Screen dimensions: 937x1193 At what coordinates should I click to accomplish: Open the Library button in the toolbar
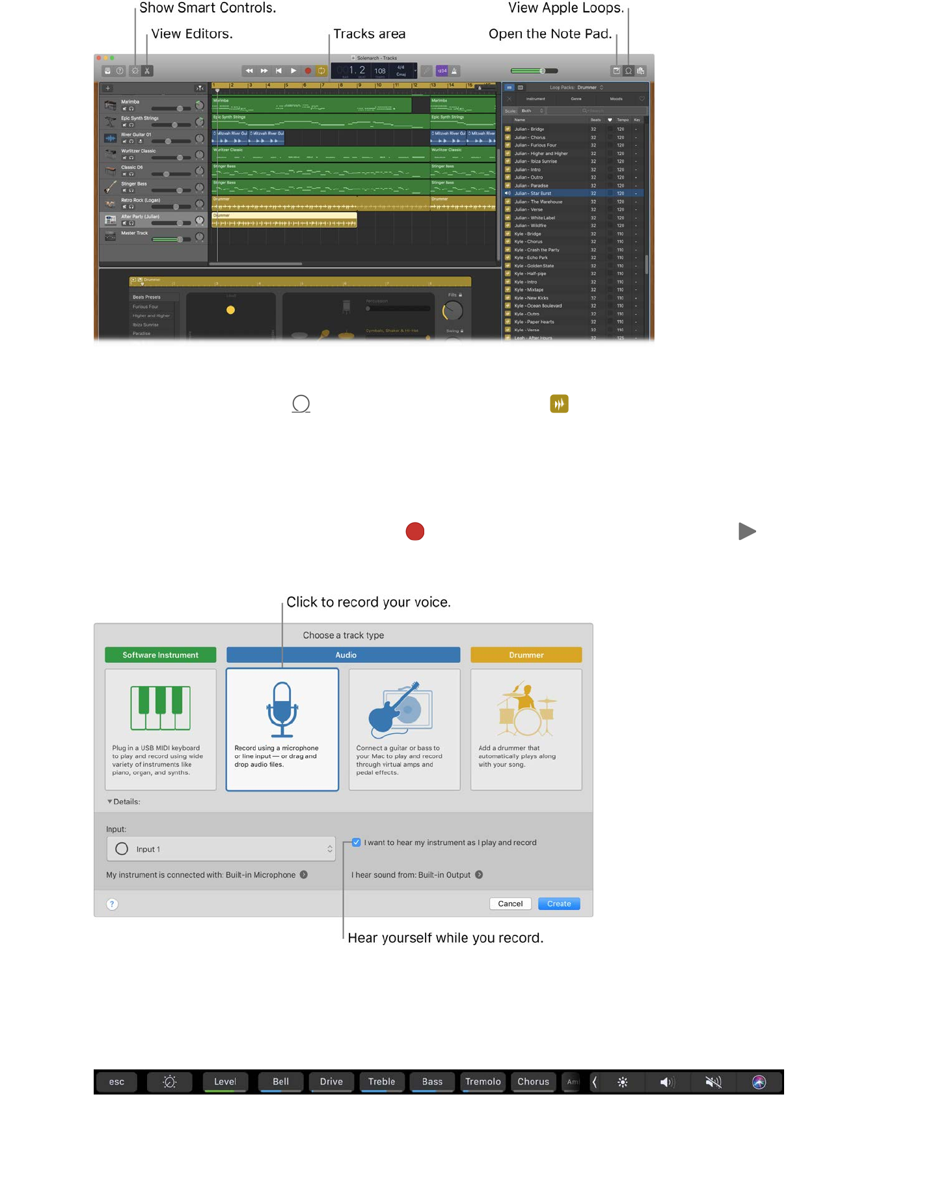coord(107,71)
